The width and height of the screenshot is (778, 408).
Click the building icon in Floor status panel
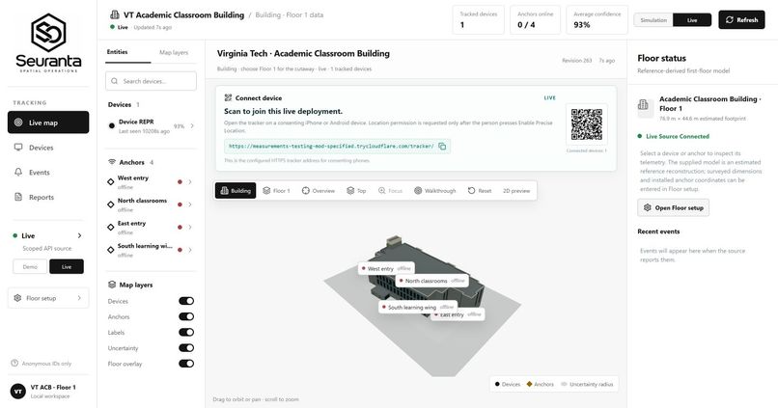coord(644,104)
